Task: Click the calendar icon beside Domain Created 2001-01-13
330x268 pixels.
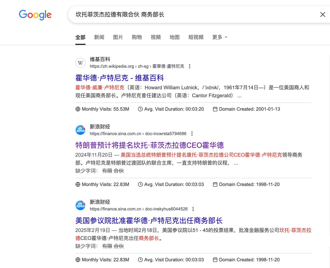Action: [x=215, y=109]
